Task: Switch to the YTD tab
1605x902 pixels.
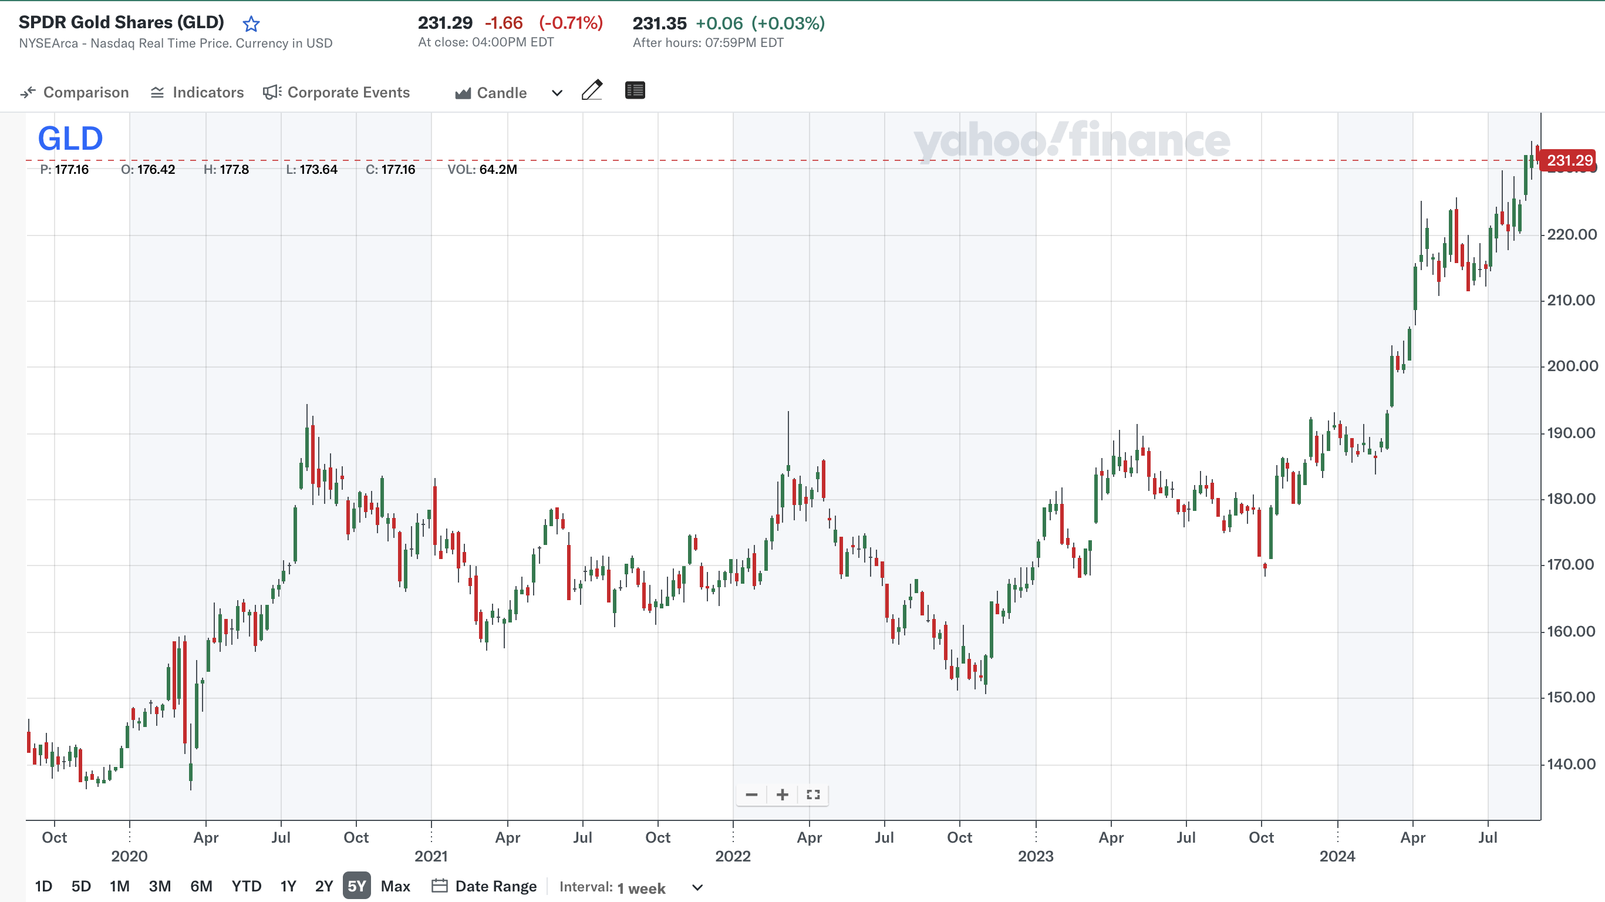Action: pos(245,886)
